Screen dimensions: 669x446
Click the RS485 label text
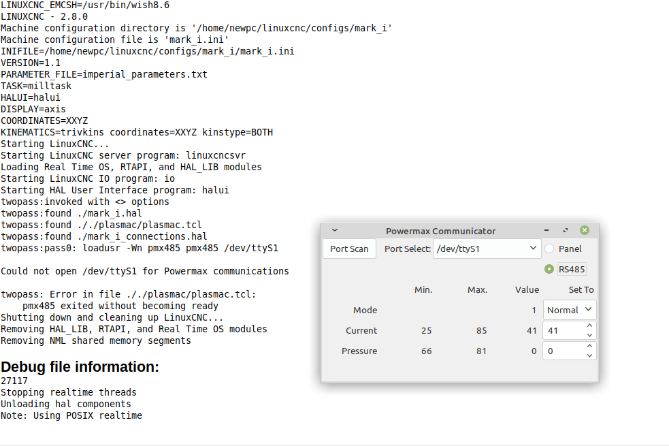[572, 270]
